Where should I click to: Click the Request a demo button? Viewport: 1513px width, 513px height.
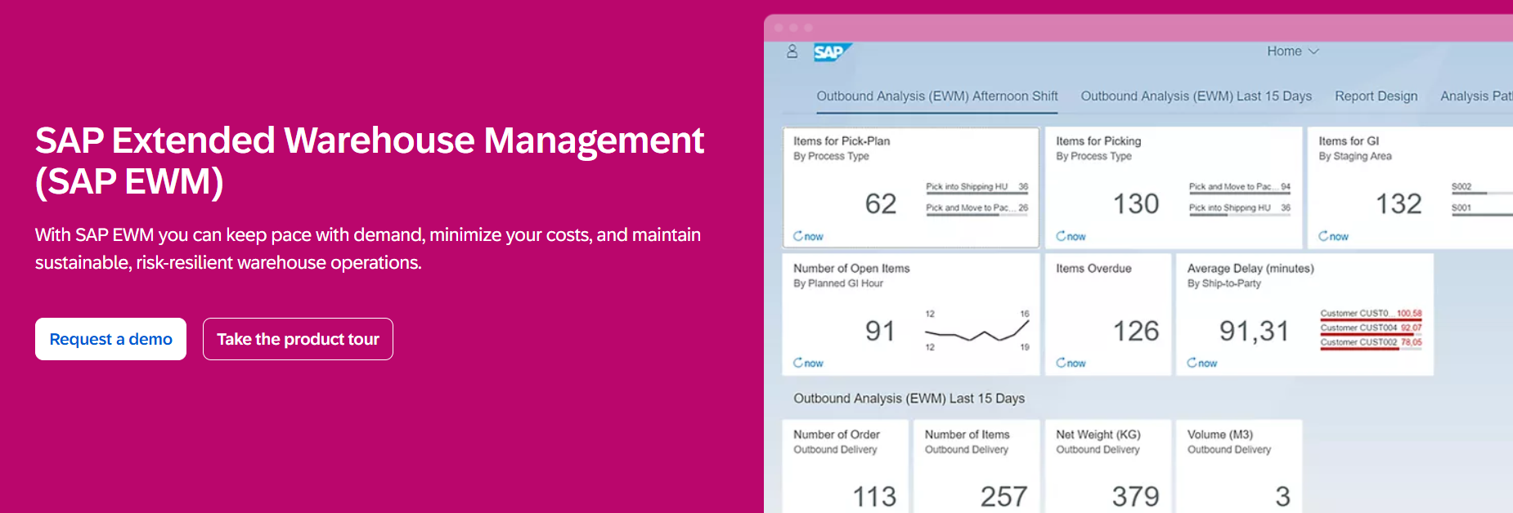coord(110,339)
